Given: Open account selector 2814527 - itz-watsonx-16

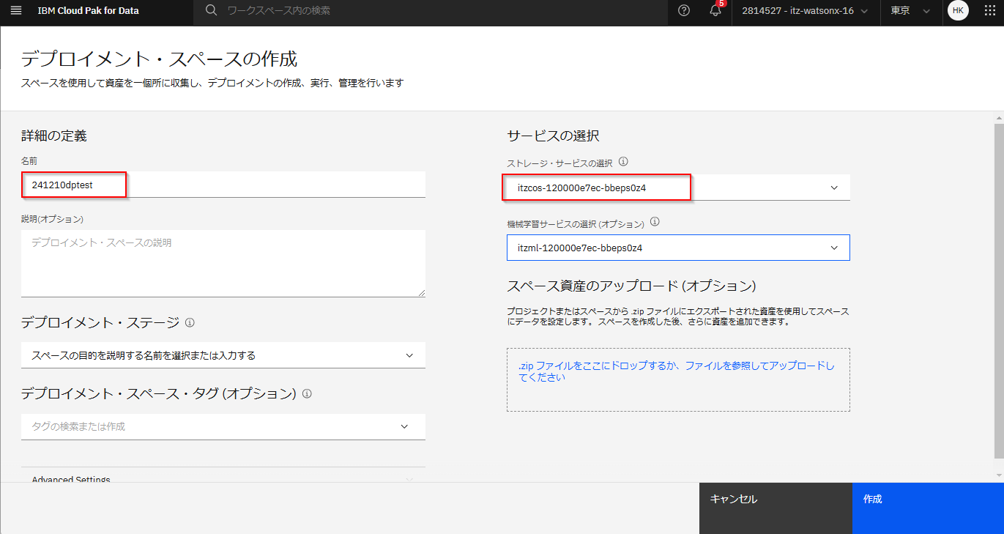Looking at the screenshot, I should click(805, 11).
